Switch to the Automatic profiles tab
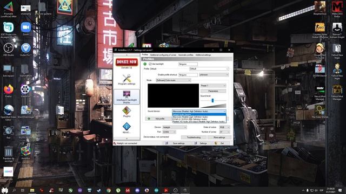This screenshot has width=346, height=194. 185,55
